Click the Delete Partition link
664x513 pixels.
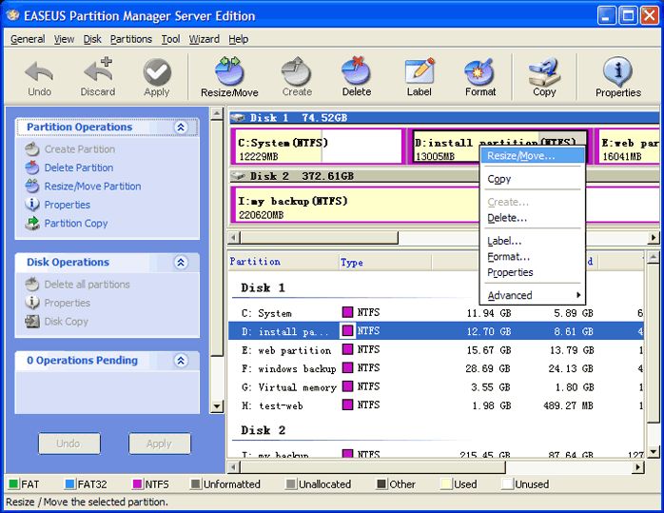coord(79,168)
